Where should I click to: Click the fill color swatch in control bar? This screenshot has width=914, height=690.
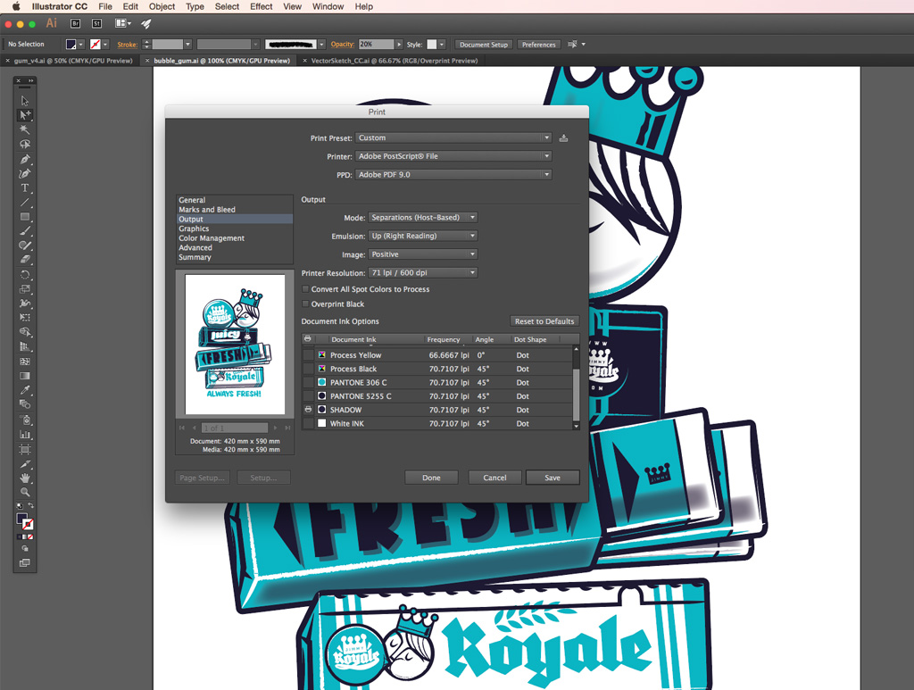71,44
